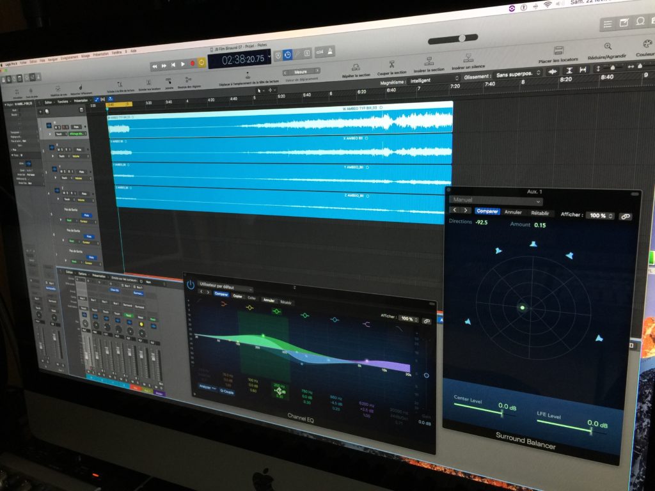655x491 pixels.
Task: Open Magnétisme Intelligent dropdown
Action: (x=434, y=80)
